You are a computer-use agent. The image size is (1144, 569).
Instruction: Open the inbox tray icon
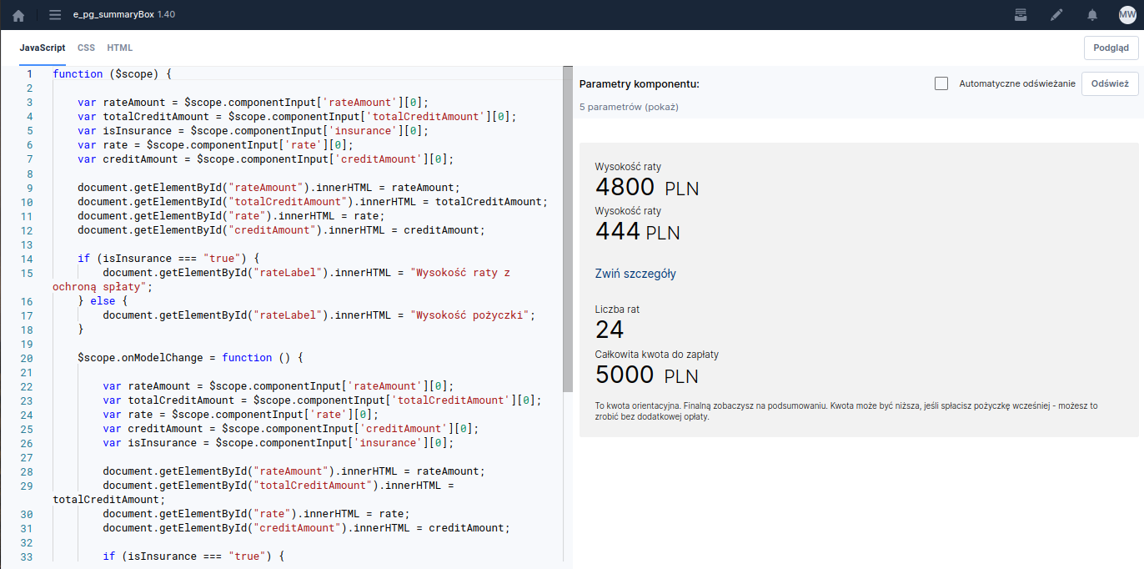(x=1020, y=15)
